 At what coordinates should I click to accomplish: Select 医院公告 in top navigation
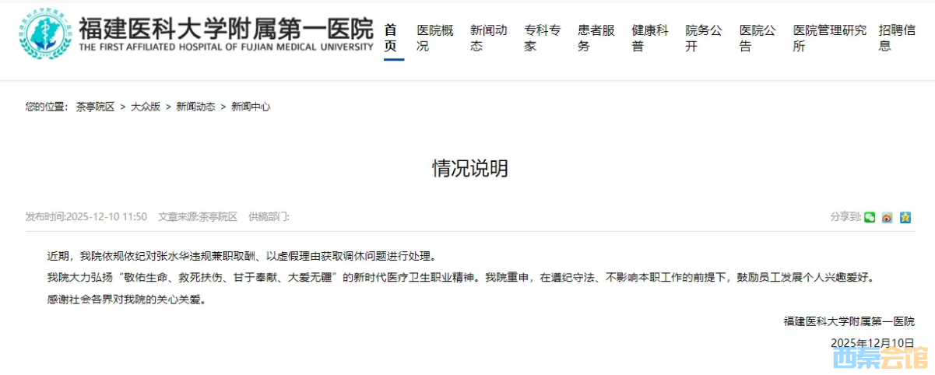757,37
